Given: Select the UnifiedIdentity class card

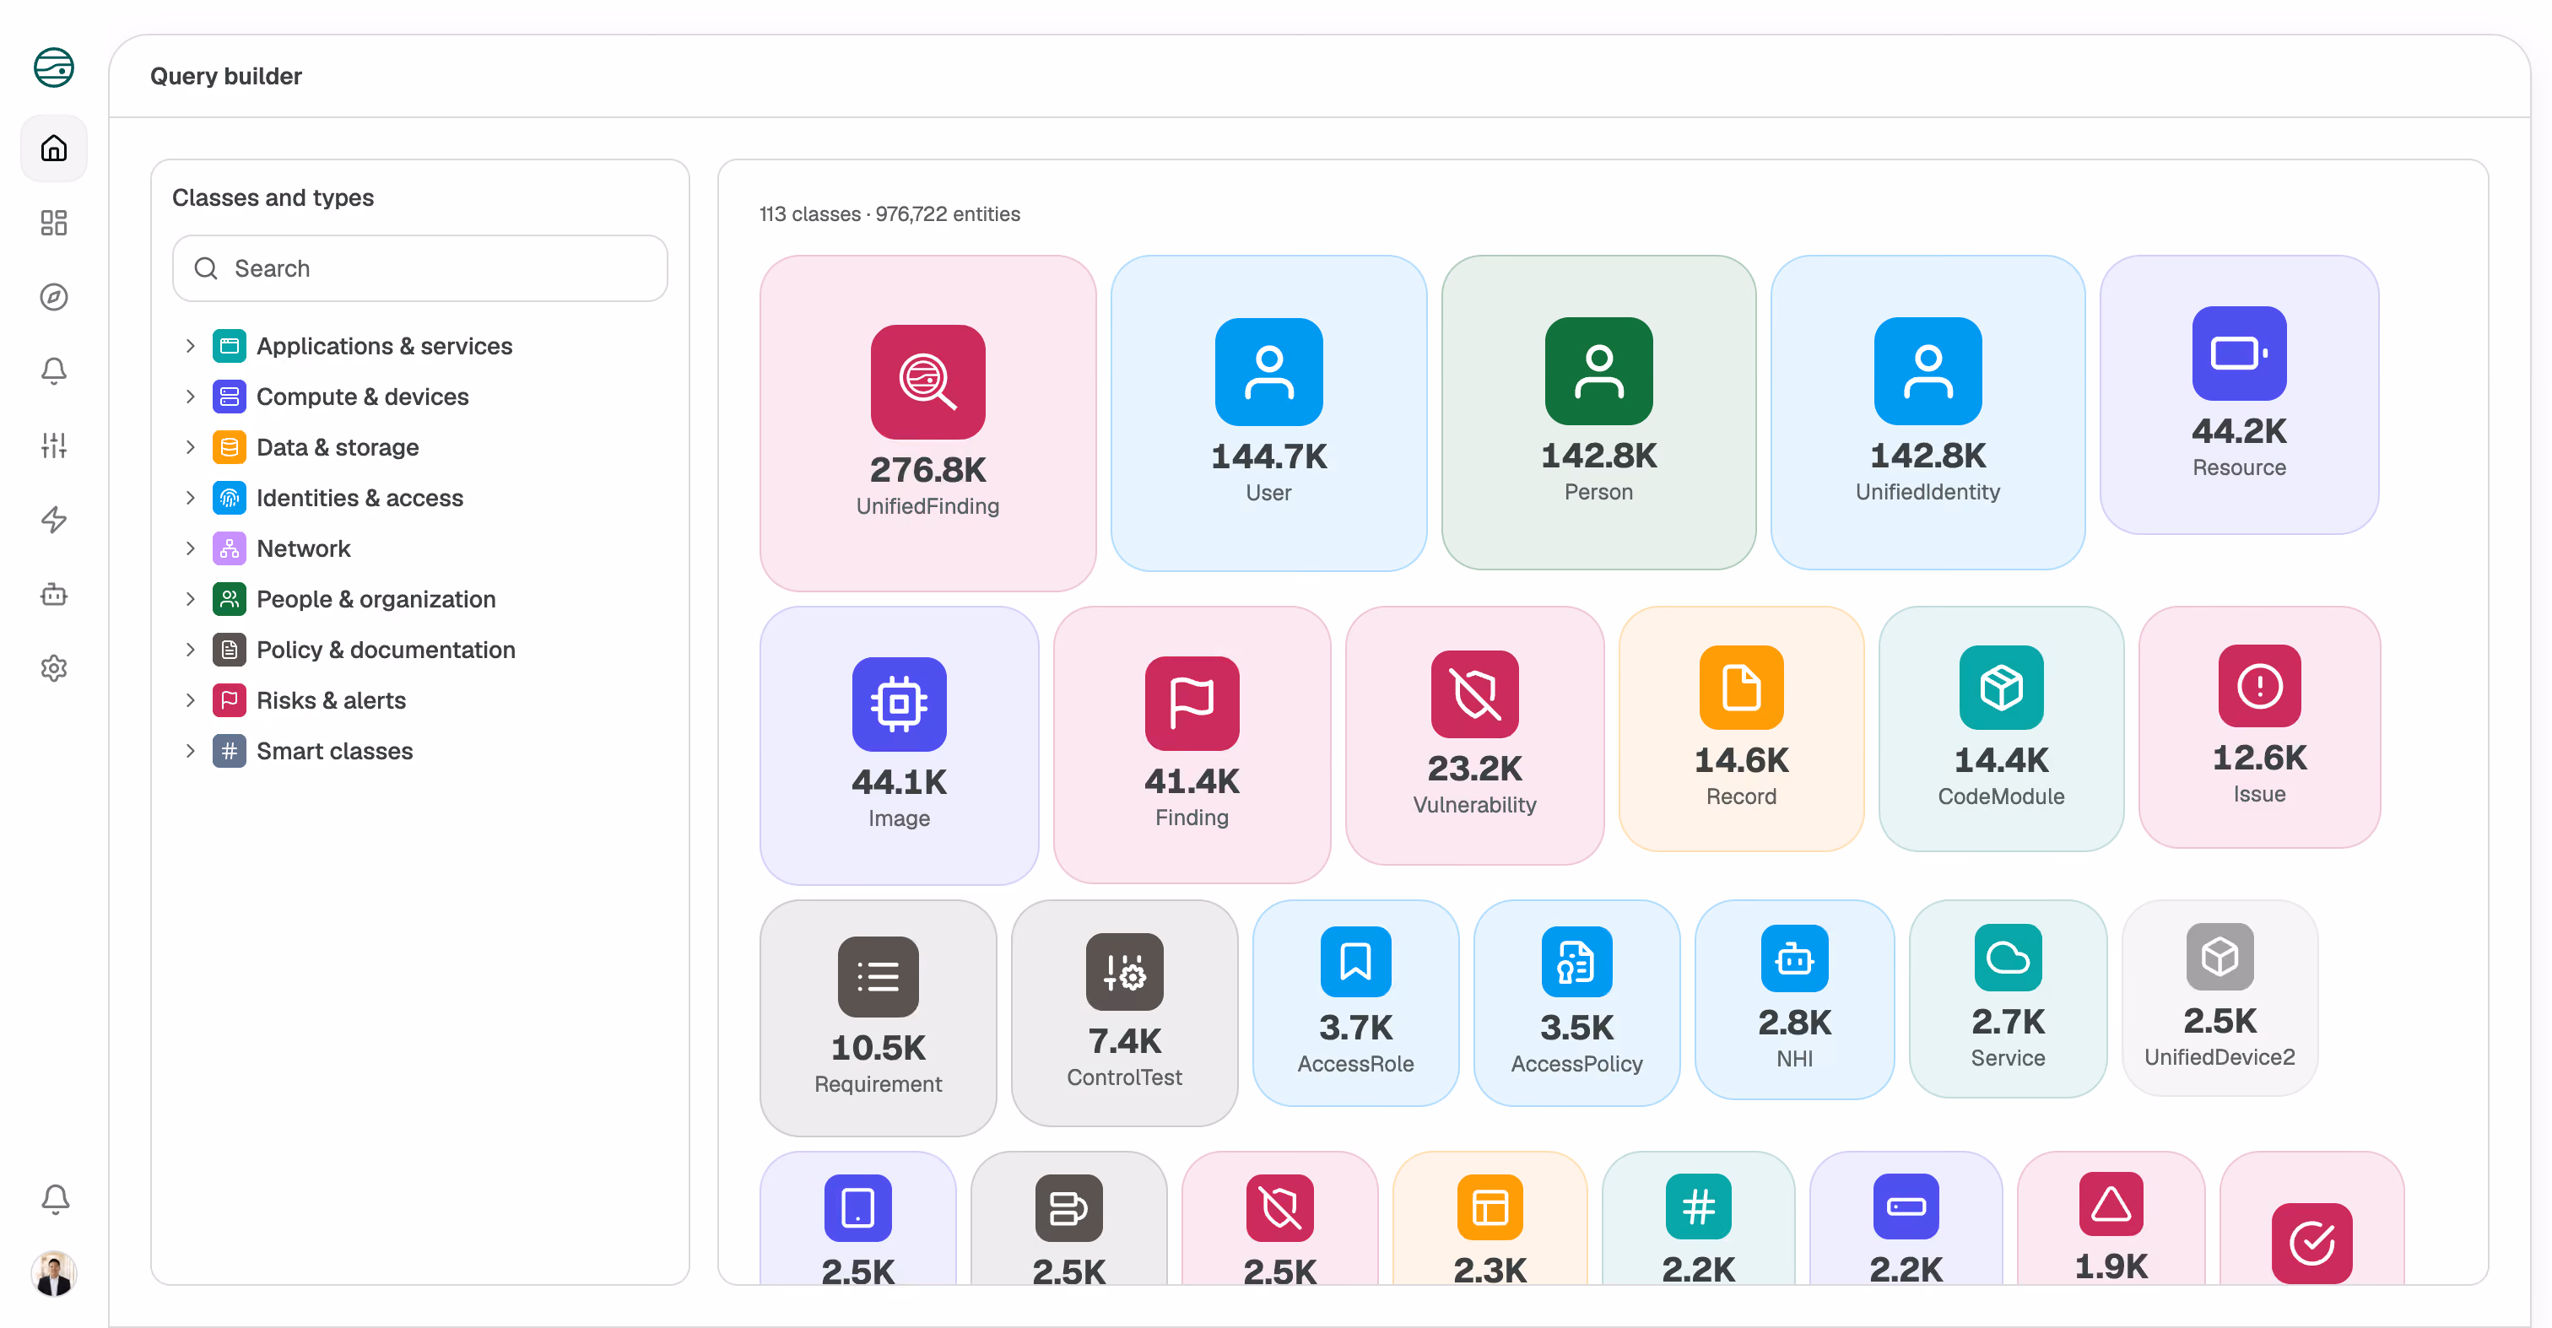Looking at the screenshot, I should pos(1927,413).
